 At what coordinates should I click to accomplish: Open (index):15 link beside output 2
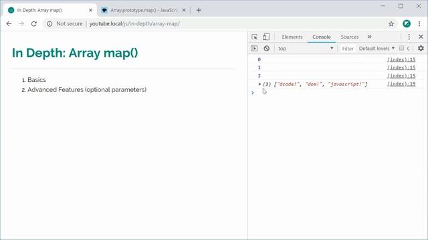[x=401, y=75]
